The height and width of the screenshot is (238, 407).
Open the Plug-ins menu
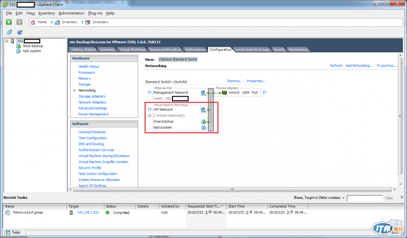point(95,13)
